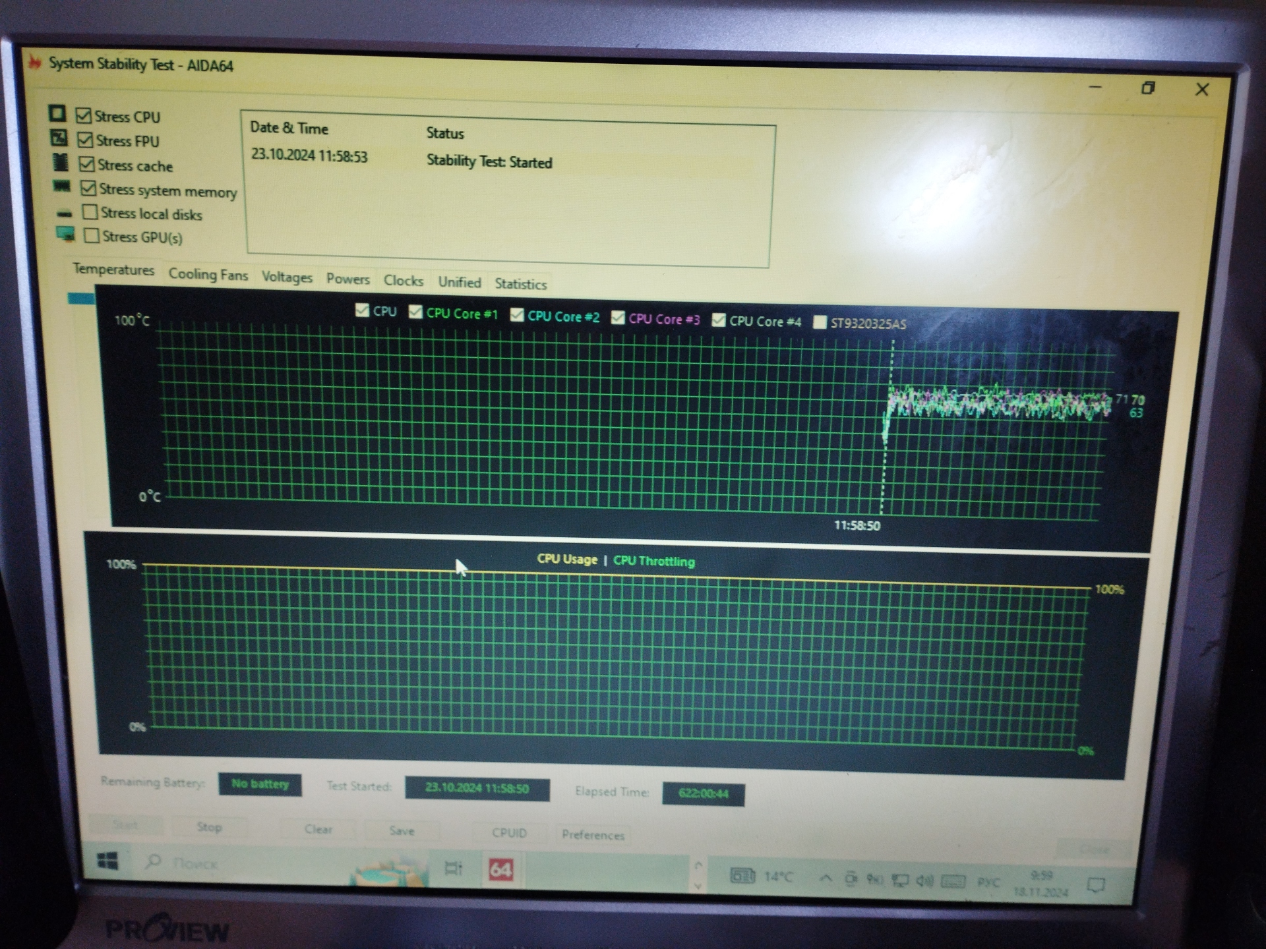Viewport: 1266px width, 949px height.
Task: Click the AIDA64 flame title bar icon
Action: [x=35, y=62]
